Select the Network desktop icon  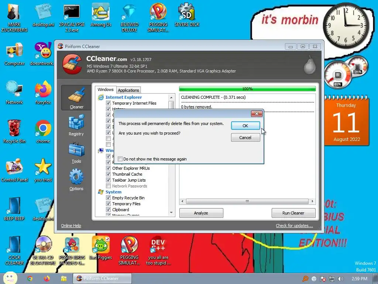point(14,92)
